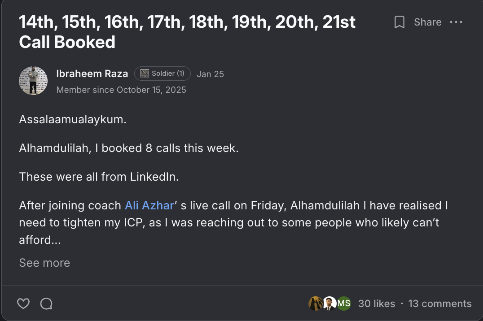This screenshot has width=483, height=321.
Task: Click the second liker's avatar with suit
Action: [329, 304]
